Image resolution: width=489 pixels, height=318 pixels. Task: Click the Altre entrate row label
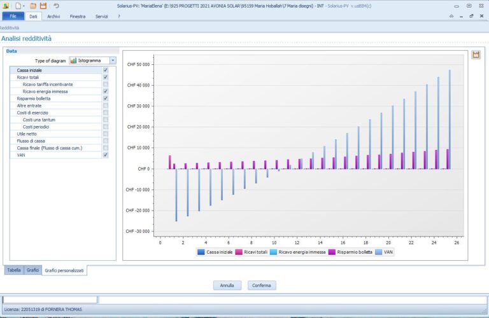(29, 106)
